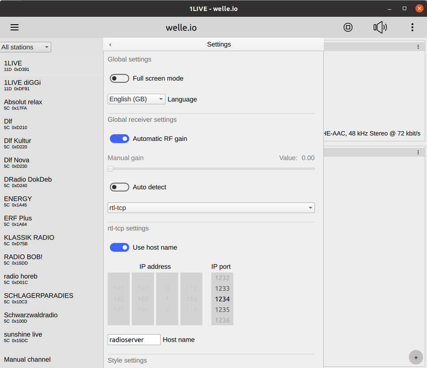Select IP port 1236 in the tumbler
Screen dimensions: 427x368
click(x=222, y=320)
